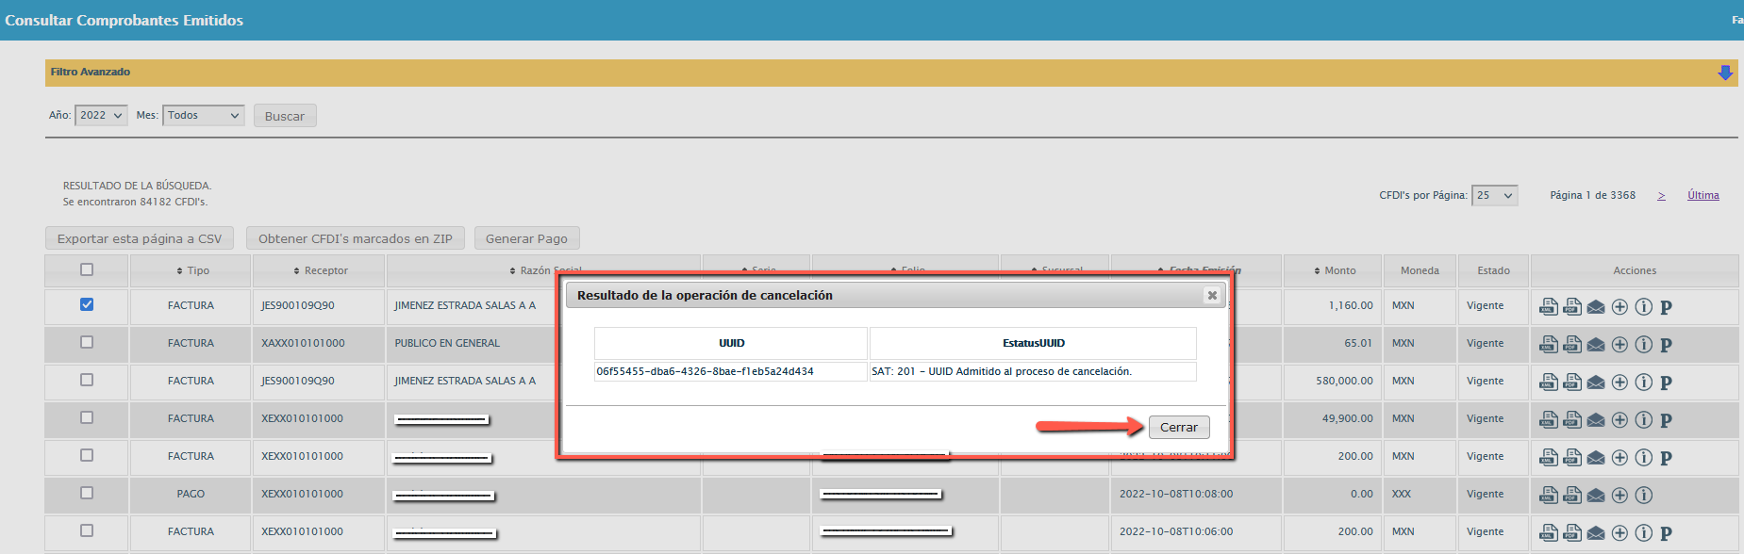Open the Año dropdown showing 2022
The width and height of the screenshot is (1744, 554).
click(x=101, y=115)
